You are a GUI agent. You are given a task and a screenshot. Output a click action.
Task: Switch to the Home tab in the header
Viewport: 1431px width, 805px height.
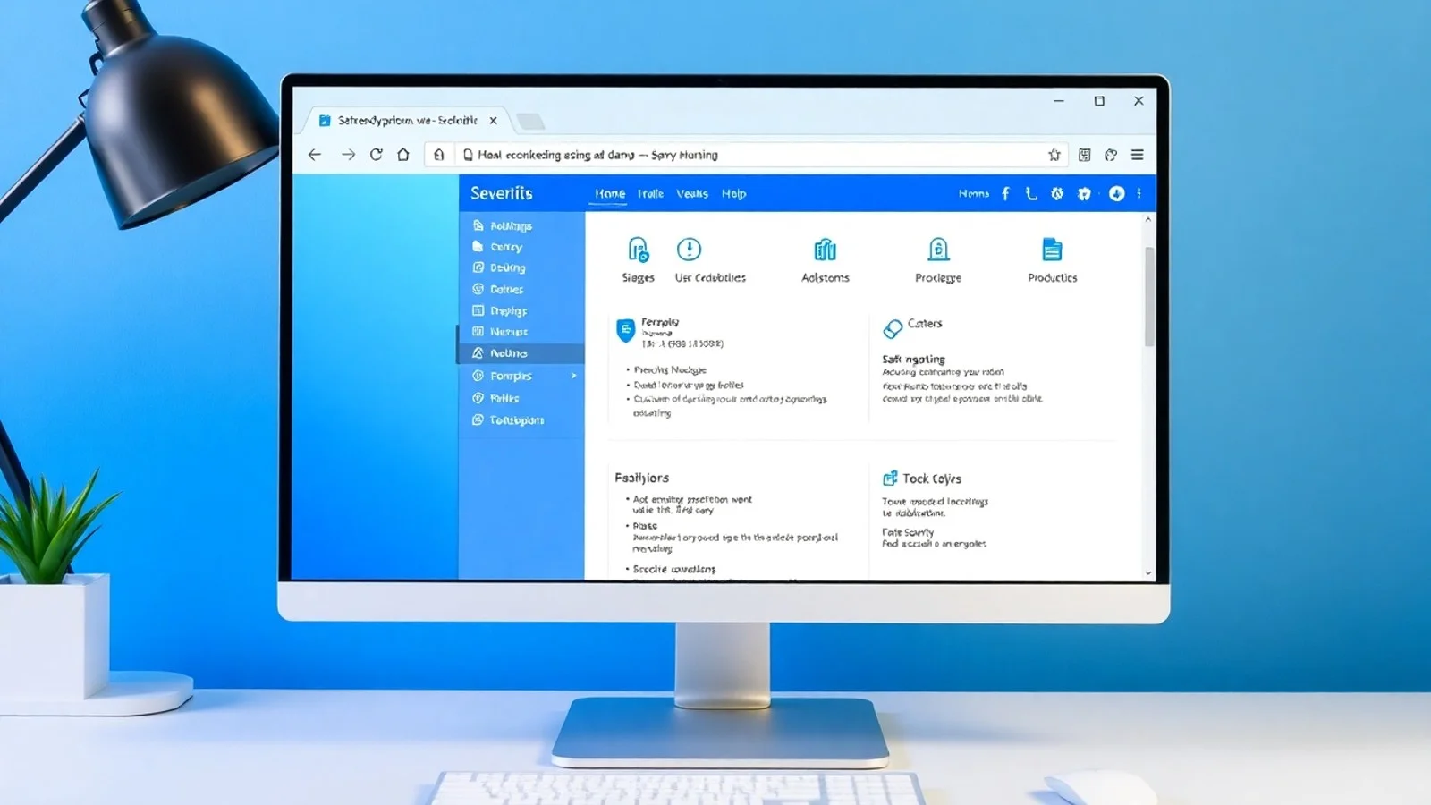610,193
